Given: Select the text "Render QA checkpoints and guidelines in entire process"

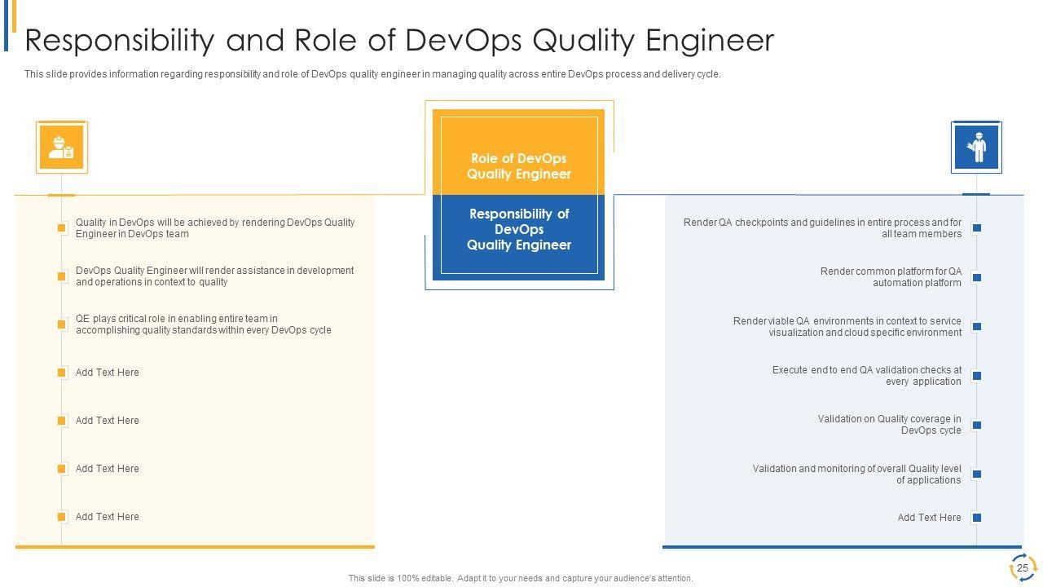Looking at the screenshot, I should pos(822,228).
